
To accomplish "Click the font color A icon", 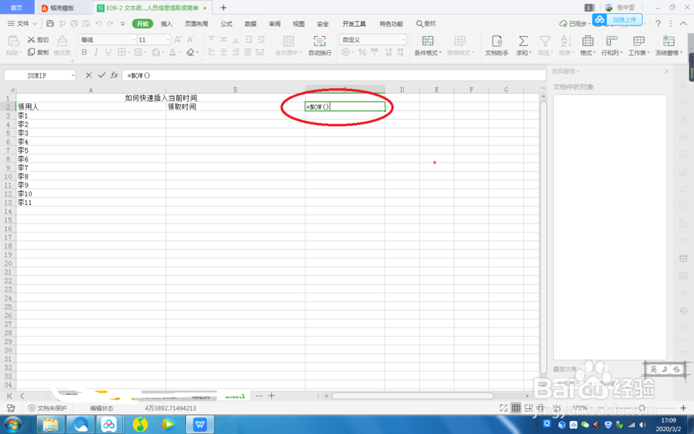I will click(x=172, y=52).
